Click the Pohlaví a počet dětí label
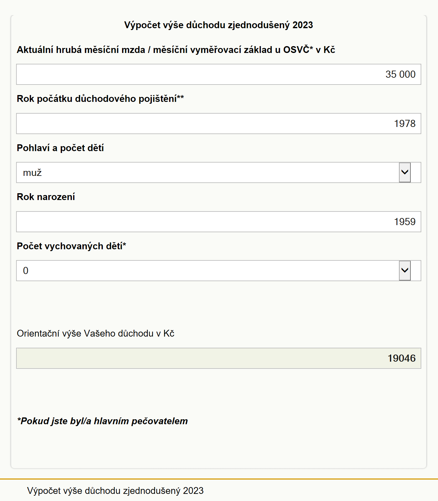Viewport: 438px width, 501px height. 60,148
